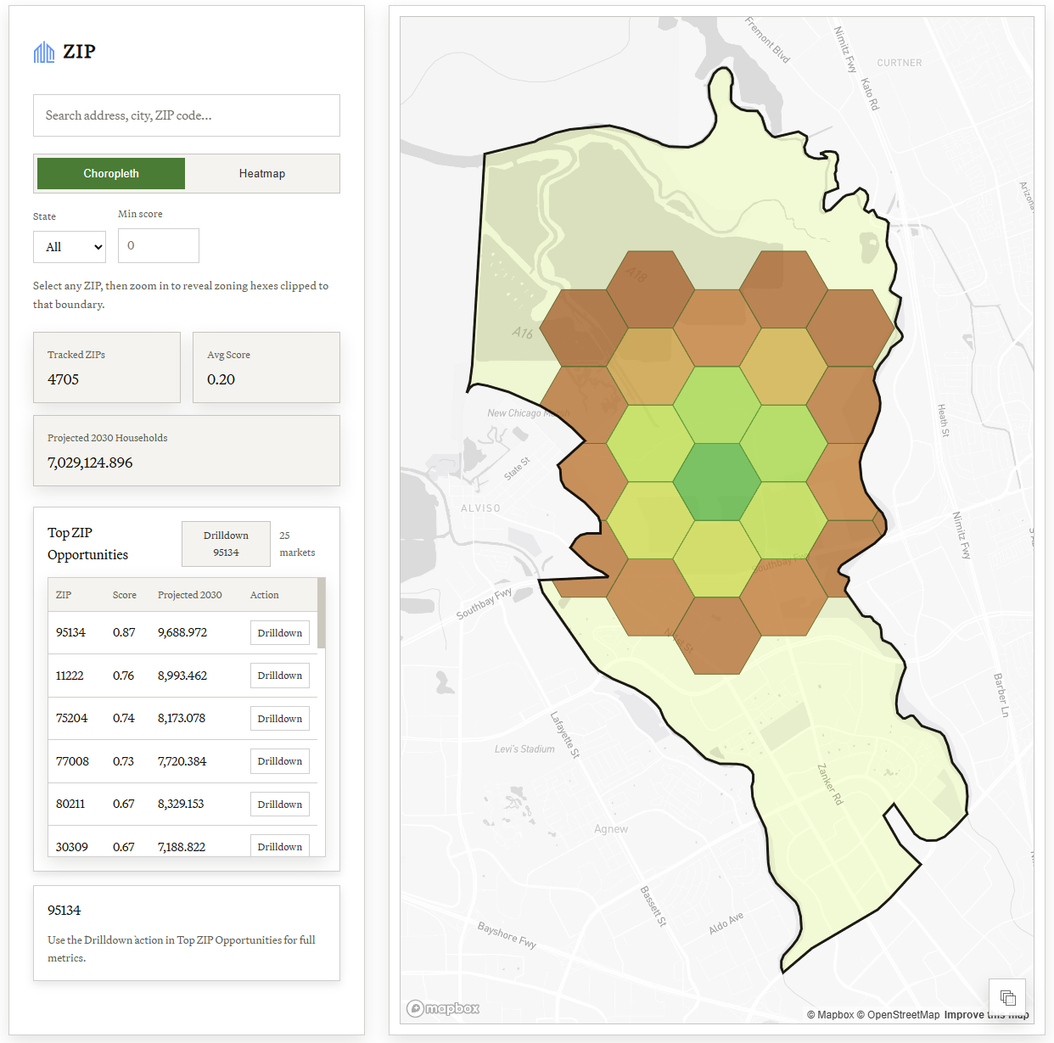
Task: Click the ALVISO map label
Action: [x=480, y=508]
